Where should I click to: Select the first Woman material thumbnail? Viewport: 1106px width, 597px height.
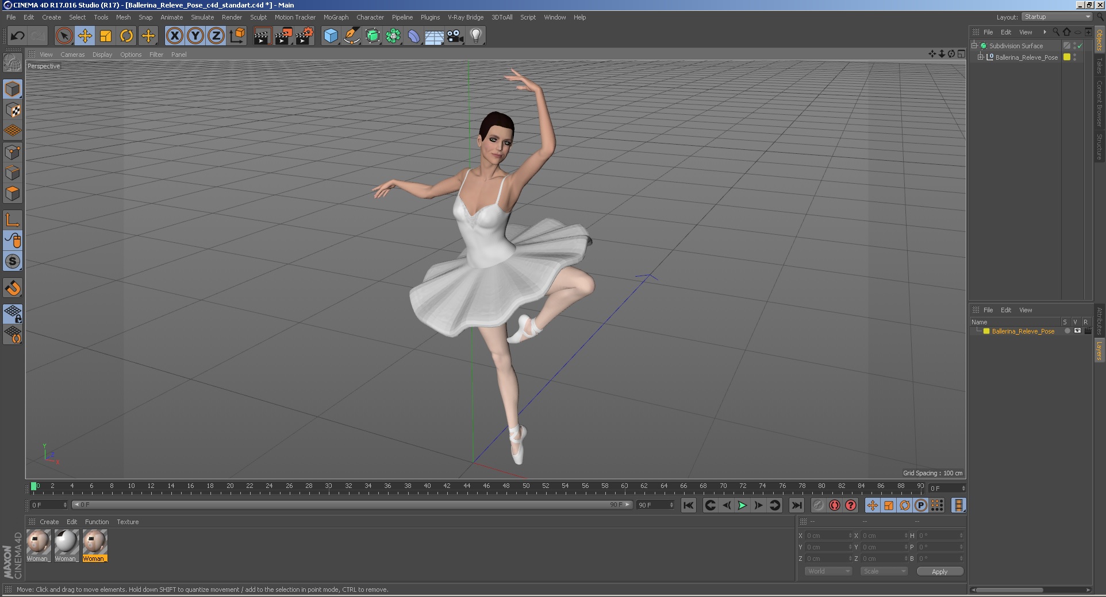click(x=39, y=541)
